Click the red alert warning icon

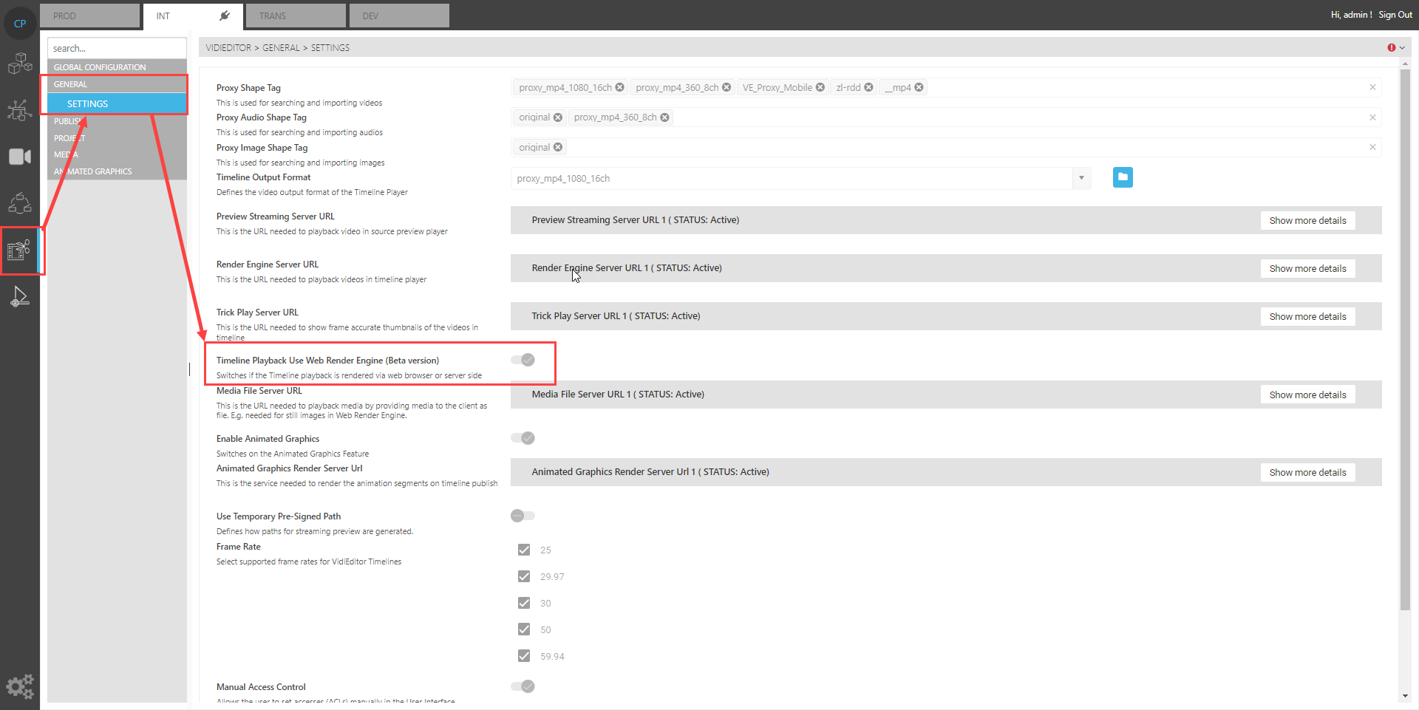point(1391,48)
